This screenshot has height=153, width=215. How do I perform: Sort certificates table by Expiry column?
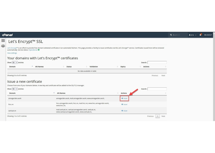tap(123, 66)
